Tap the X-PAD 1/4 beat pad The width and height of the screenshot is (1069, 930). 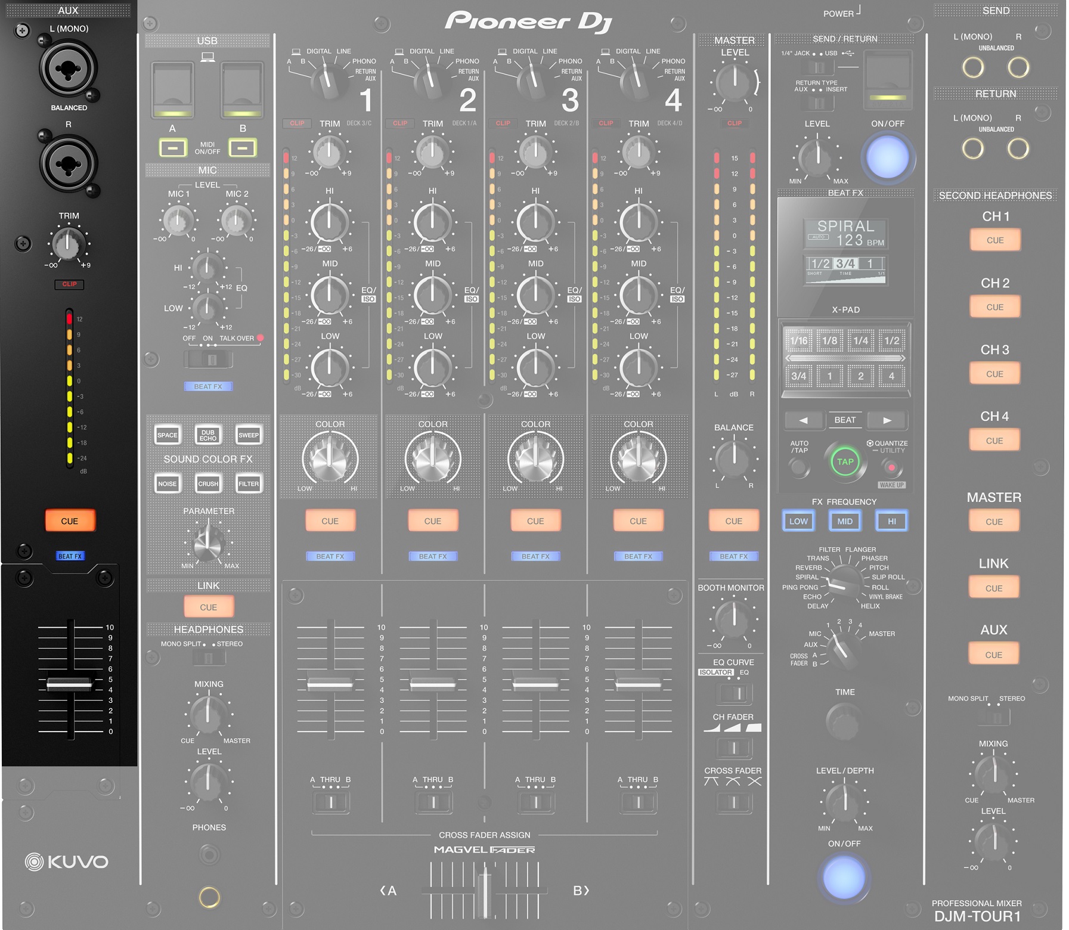tap(861, 340)
